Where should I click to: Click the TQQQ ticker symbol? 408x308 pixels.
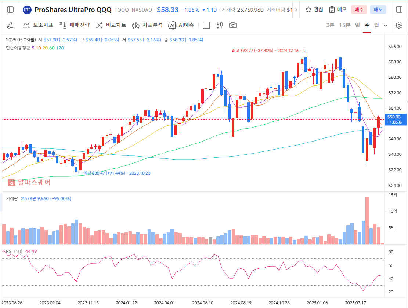pyautogui.click(x=122, y=10)
